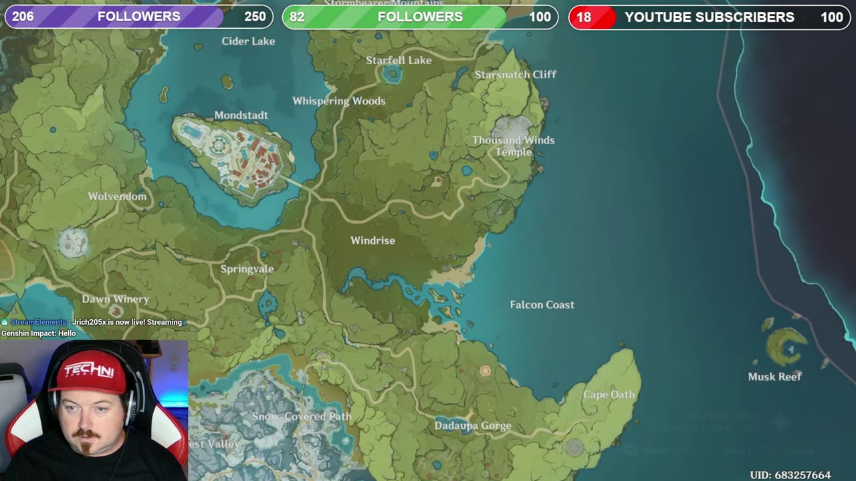Click the 'Springvale' label
This screenshot has width=856, height=481.
click(247, 269)
